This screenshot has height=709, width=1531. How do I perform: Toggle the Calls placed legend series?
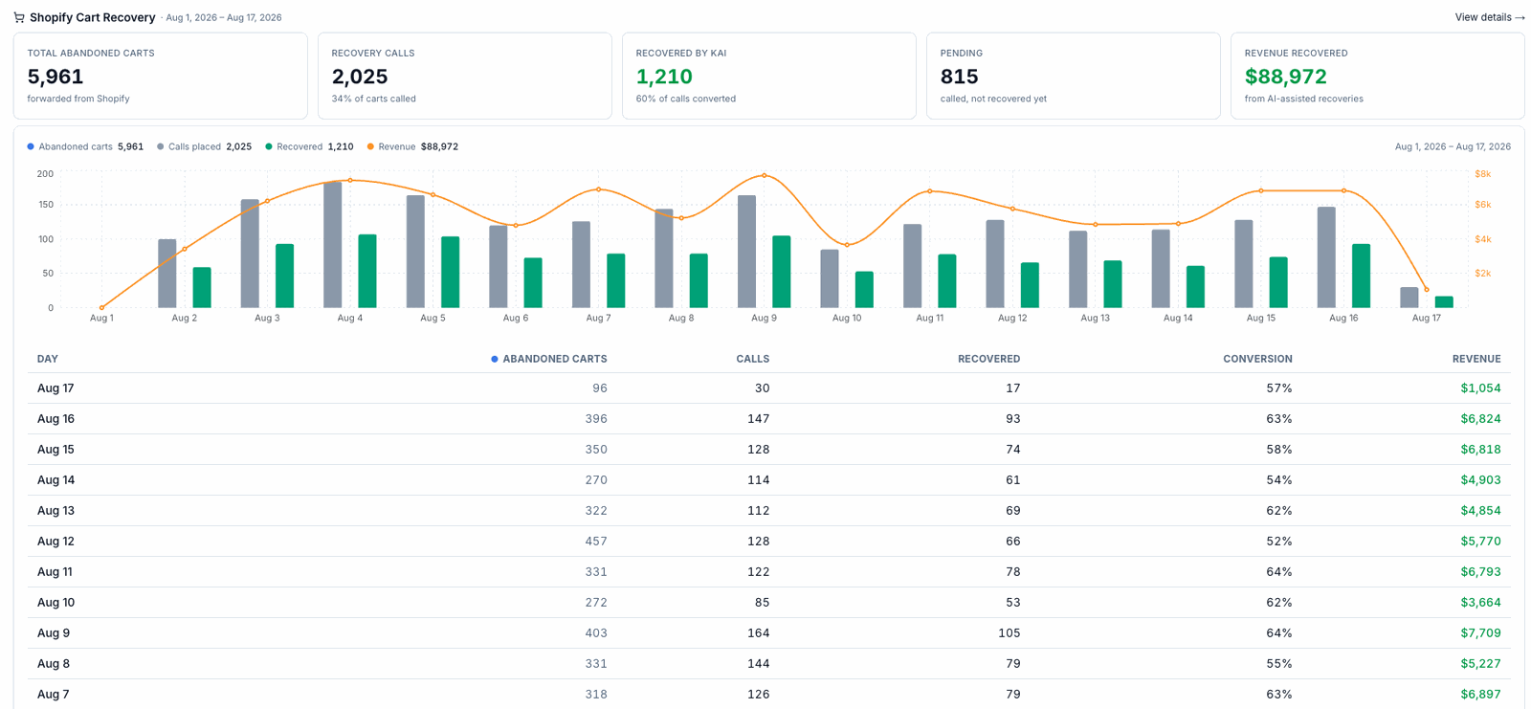204,146
